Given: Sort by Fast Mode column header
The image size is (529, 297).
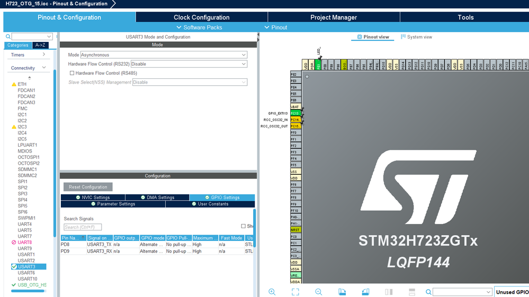Looking at the screenshot, I should [231, 238].
